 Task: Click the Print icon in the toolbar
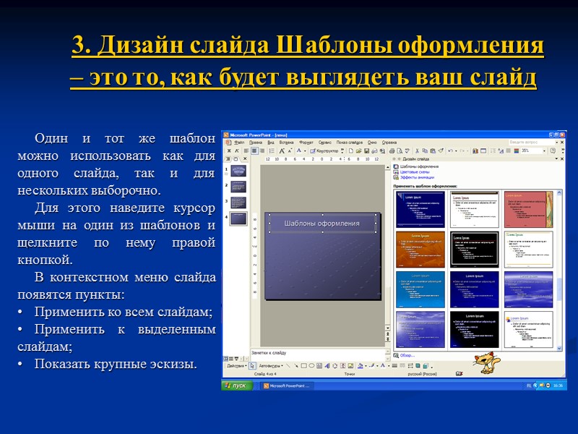click(x=392, y=150)
